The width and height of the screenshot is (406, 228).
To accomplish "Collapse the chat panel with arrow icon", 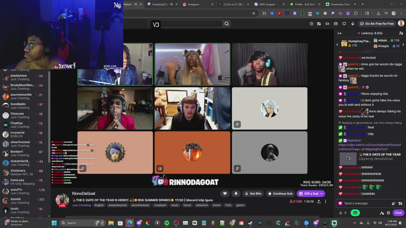I will click(x=339, y=33).
